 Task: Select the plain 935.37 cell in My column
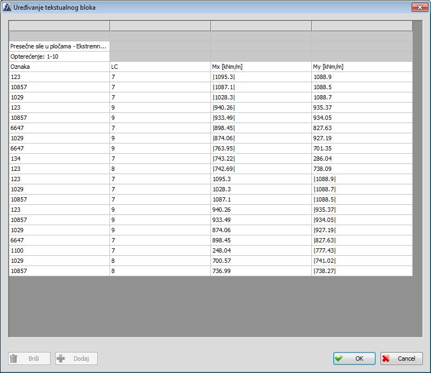(x=362, y=107)
